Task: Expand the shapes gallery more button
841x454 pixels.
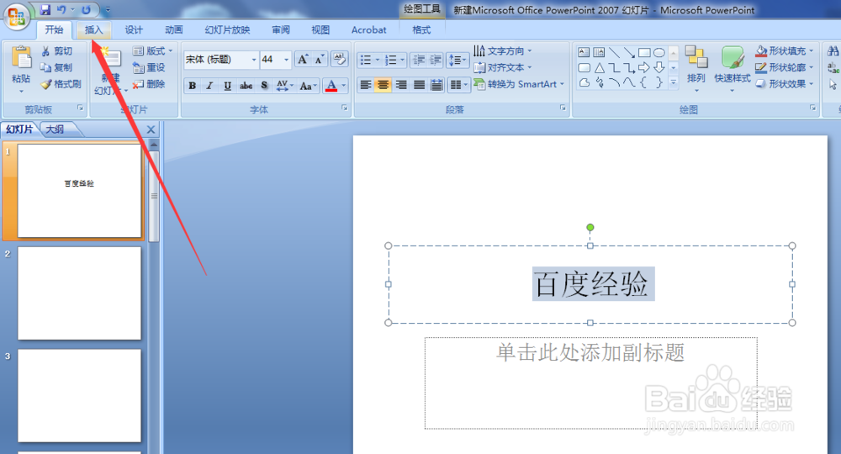Action: (673, 82)
